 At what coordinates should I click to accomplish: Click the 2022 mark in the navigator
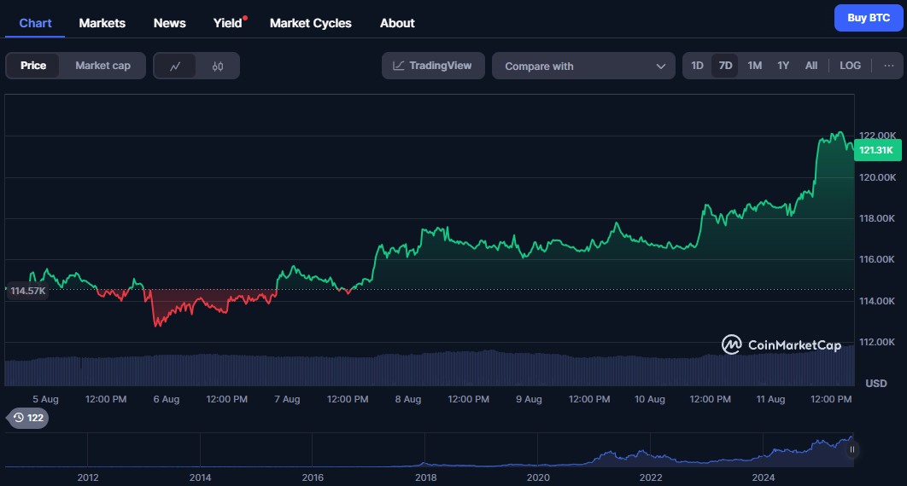click(651, 477)
